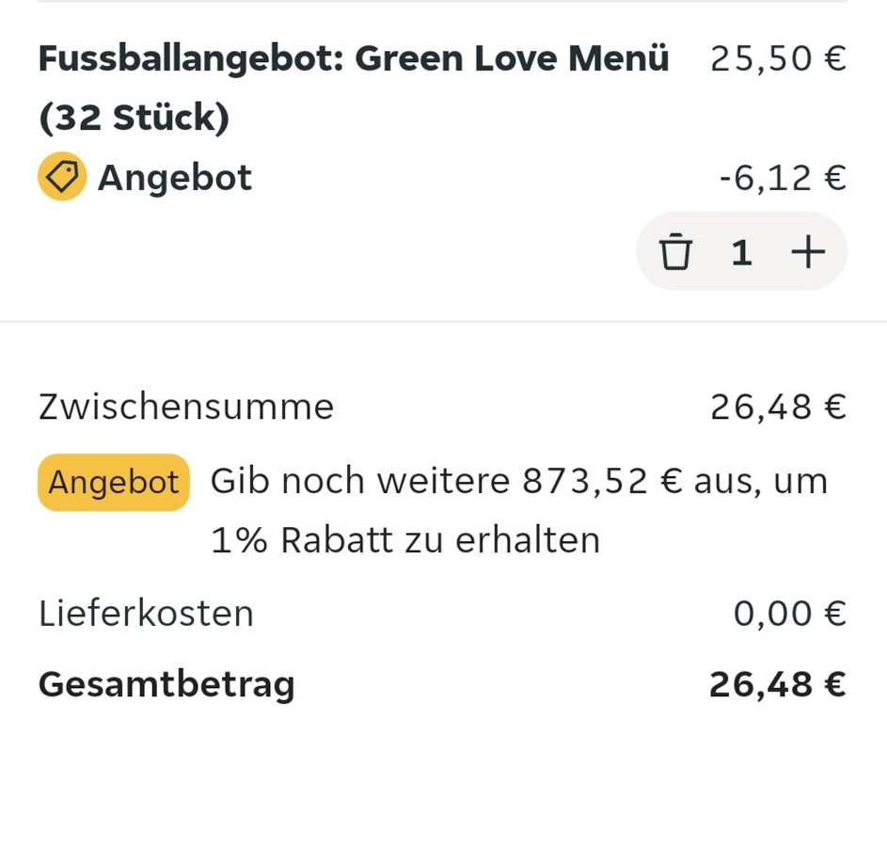Tap the discount amount -6,12 €

pyautogui.click(x=782, y=177)
